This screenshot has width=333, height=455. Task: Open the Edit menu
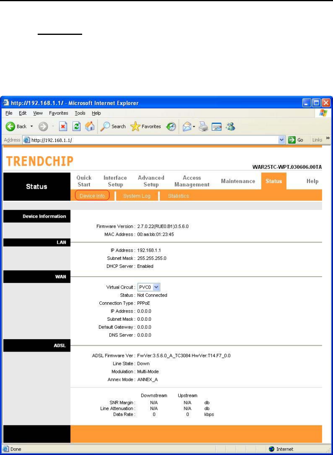pyautogui.click(x=22, y=113)
